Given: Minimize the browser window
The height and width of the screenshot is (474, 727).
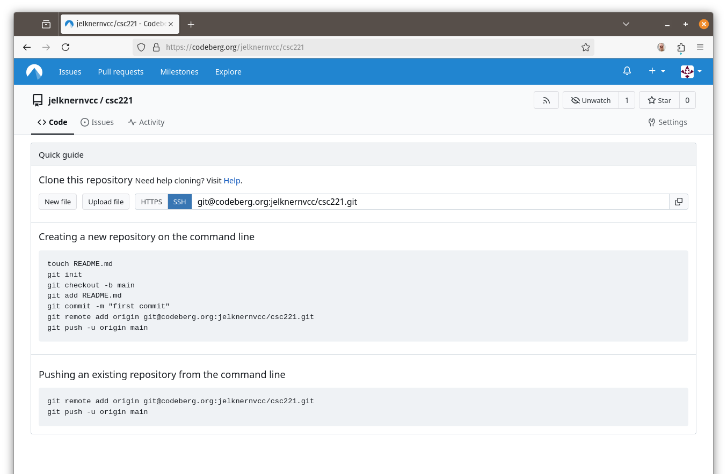Looking at the screenshot, I should click(667, 25).
